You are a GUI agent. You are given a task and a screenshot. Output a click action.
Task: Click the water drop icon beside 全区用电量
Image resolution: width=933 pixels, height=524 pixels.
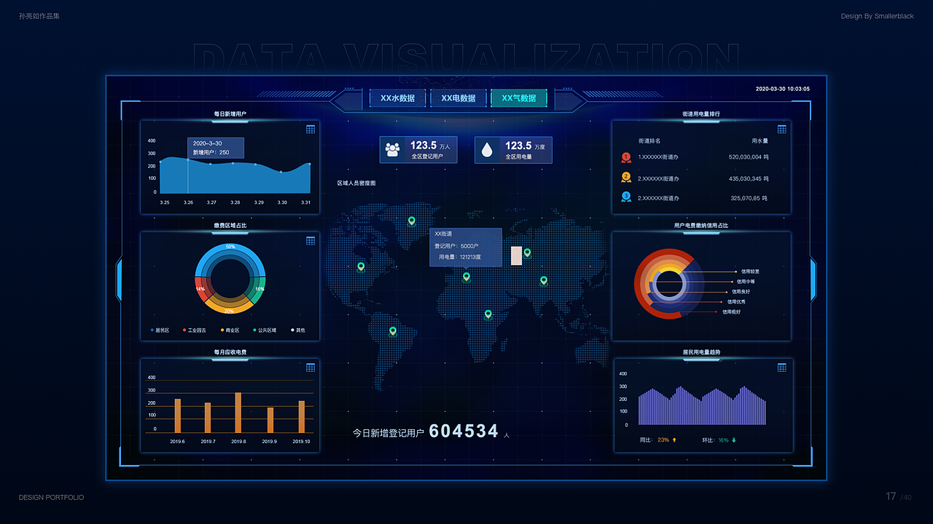click(x=488, y=150)
